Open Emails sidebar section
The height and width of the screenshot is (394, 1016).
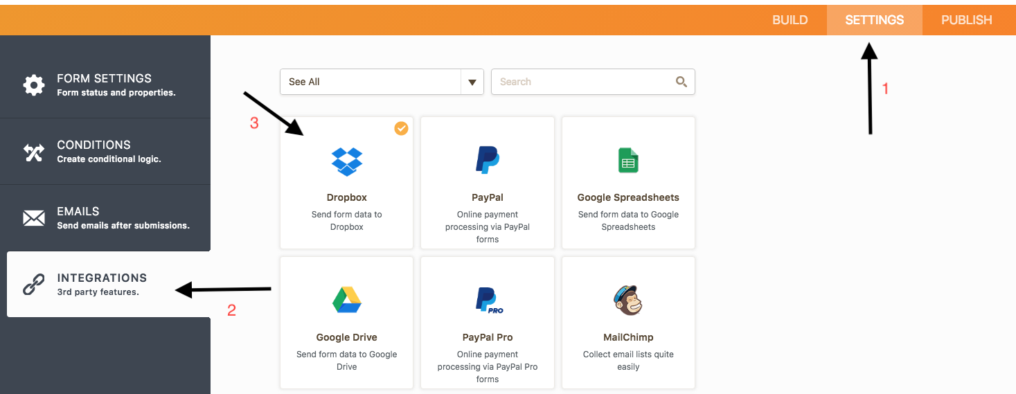[x=105, y=217]
